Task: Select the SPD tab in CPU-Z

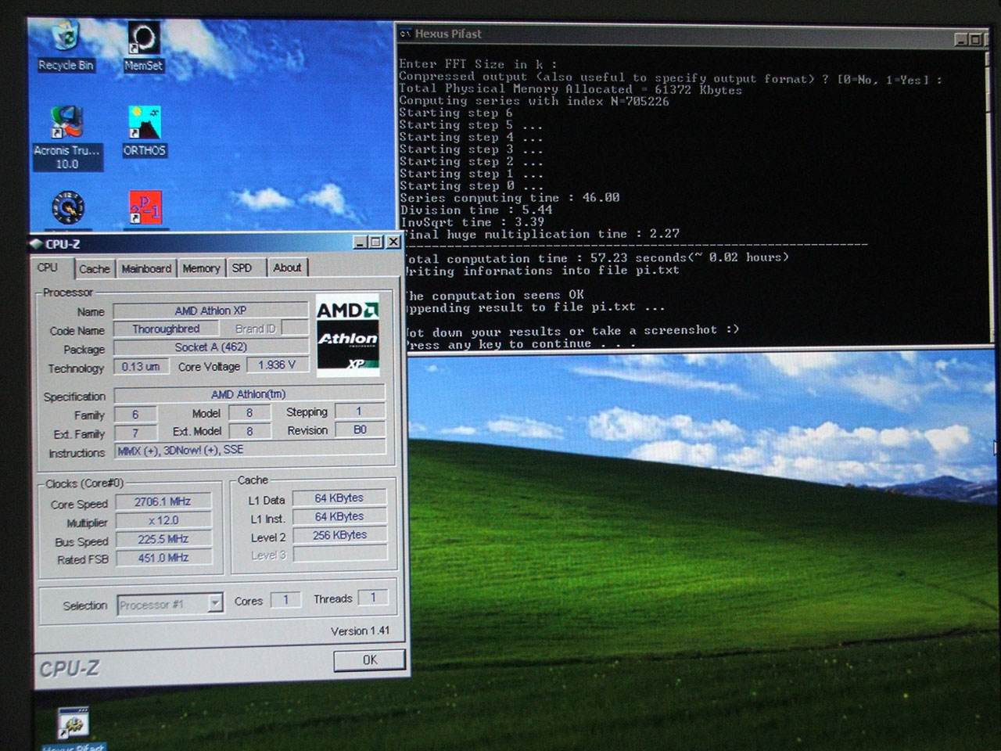Action: point(242,268)
